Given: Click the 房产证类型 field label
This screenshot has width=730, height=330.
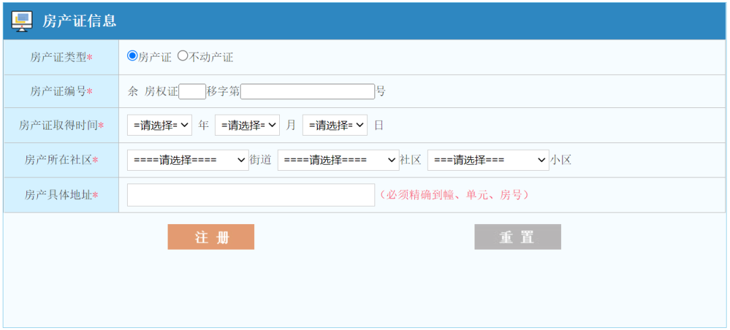Looking at the screenshot, I should point(61,57).
